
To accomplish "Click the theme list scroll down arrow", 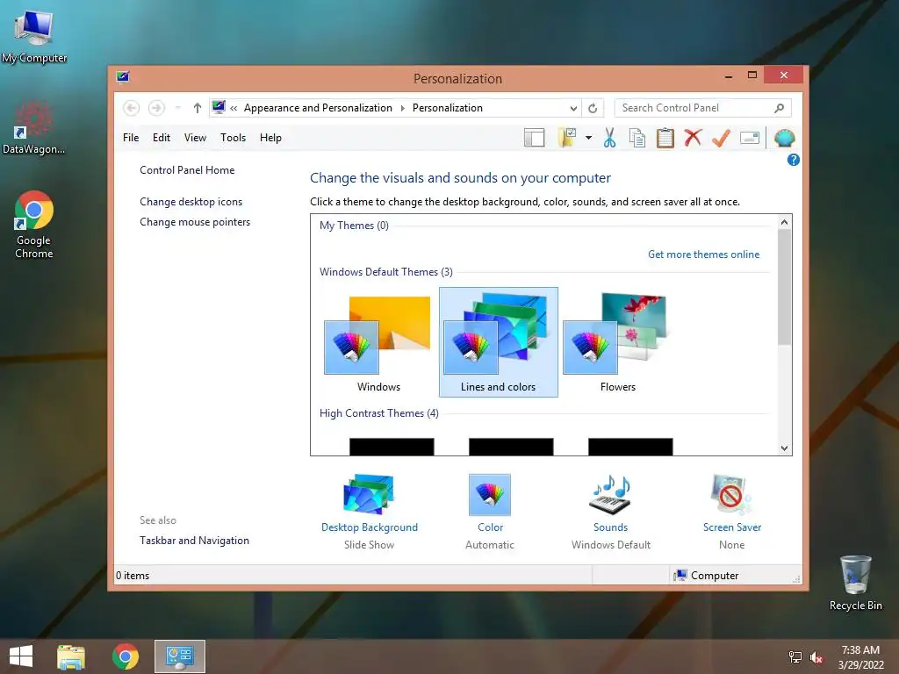I will click(784, 448).
